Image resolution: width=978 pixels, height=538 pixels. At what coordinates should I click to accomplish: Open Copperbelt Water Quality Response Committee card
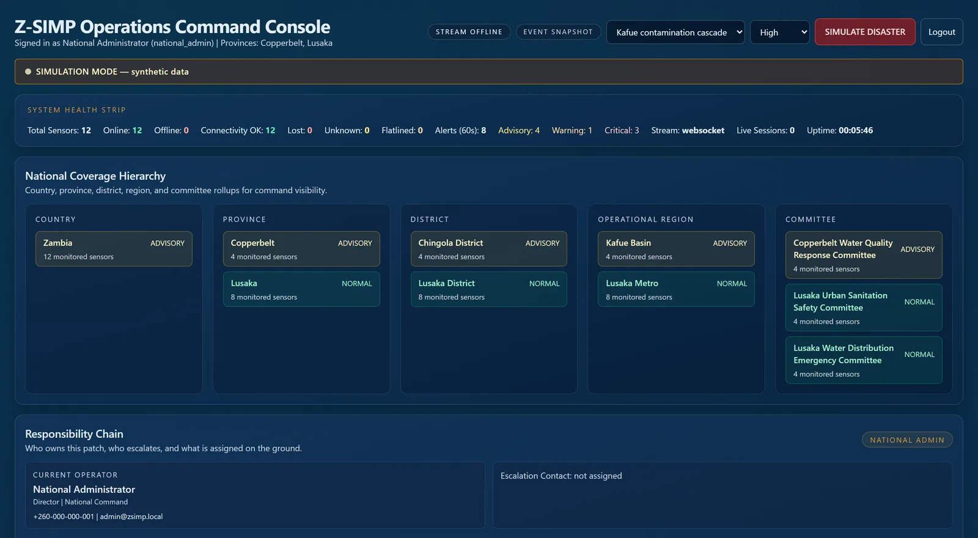(864, 255)
